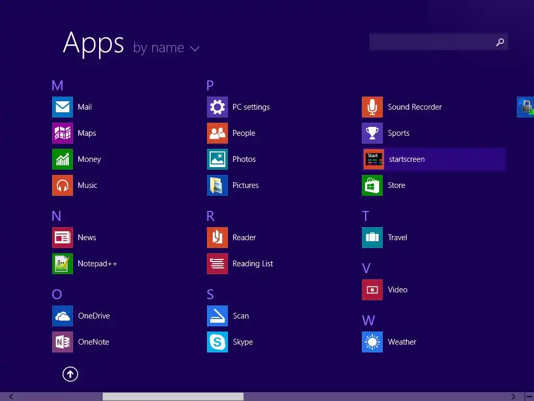This screenshot has width=534, height=401.
Task: Open the People app icon
Action: (x=217, y=133)
